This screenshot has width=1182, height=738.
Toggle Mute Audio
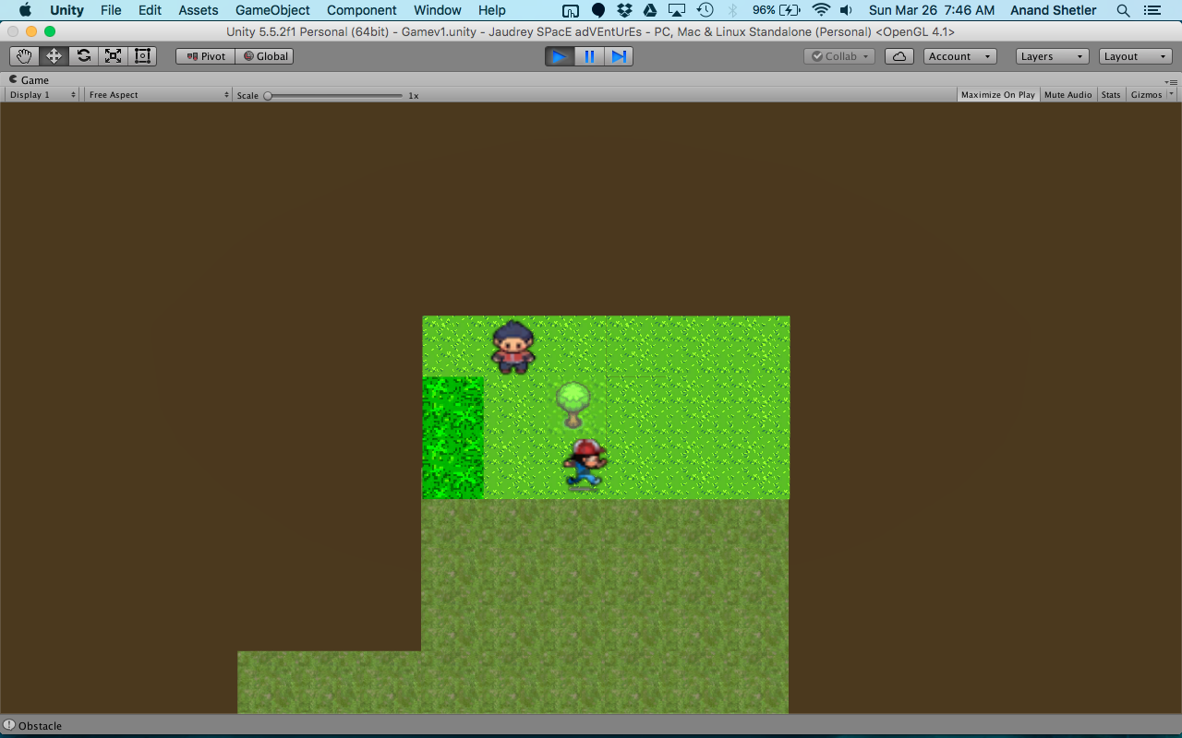pos(1068,95)
